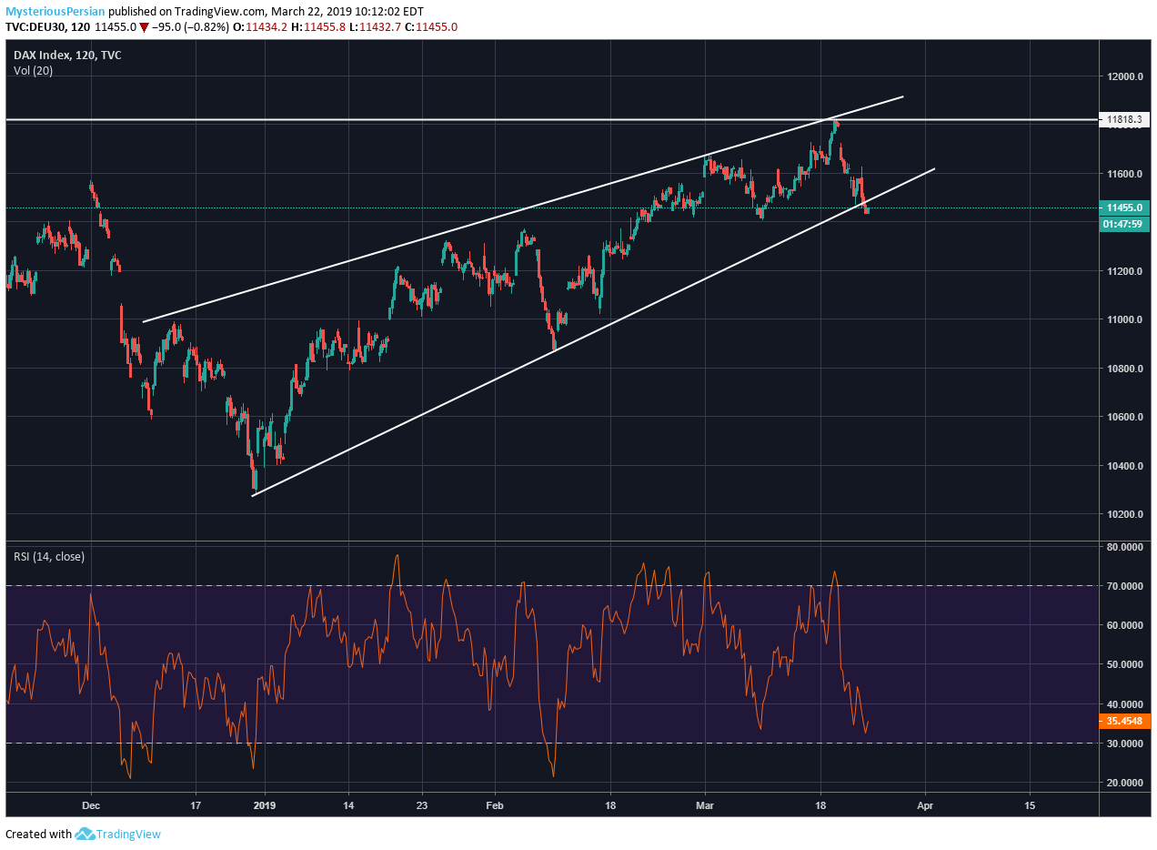Click the Mar label on time axis
1157x850 pixels.
click(706, 805)
